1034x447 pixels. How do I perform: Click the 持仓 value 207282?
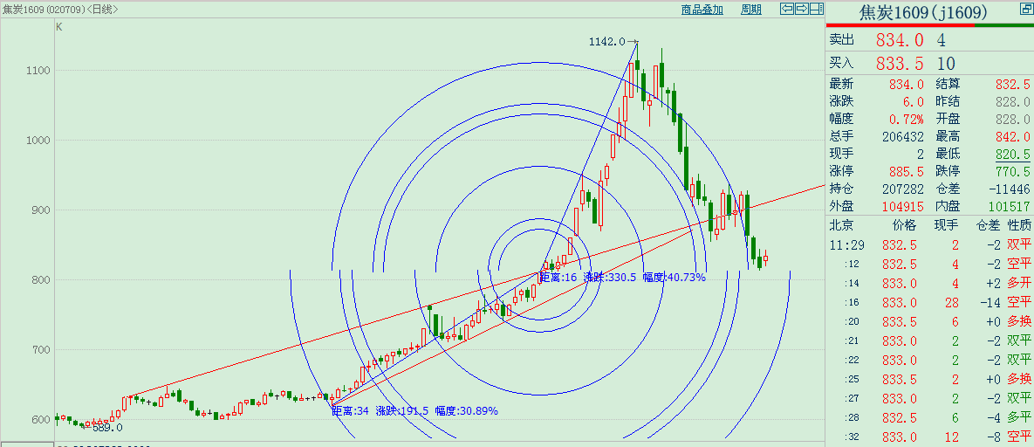pos(903,189)
